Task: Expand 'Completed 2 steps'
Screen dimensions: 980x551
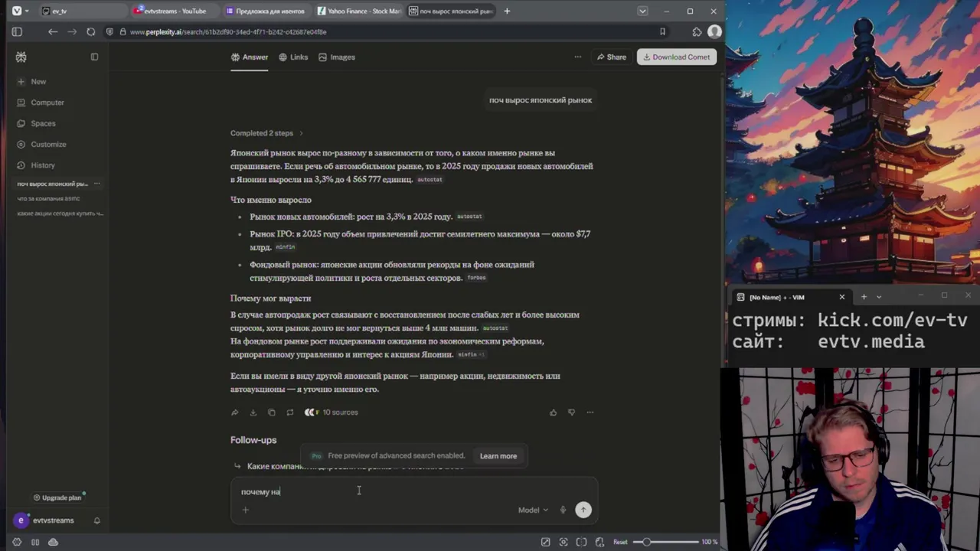Action: (x=266, y=133)
